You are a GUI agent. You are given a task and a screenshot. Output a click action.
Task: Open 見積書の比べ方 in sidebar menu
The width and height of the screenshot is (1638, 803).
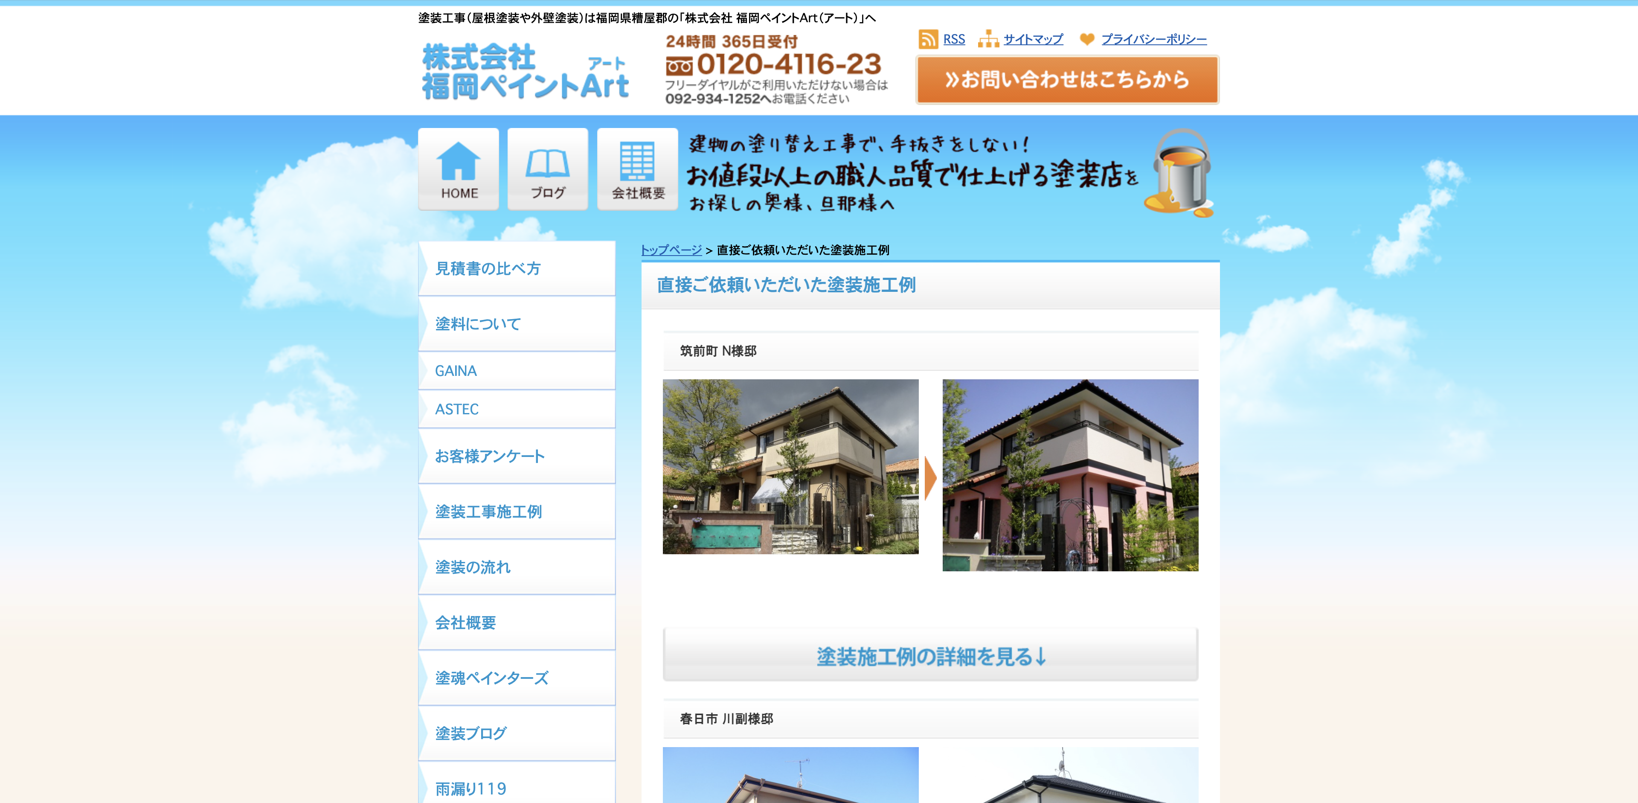(517, 268)
